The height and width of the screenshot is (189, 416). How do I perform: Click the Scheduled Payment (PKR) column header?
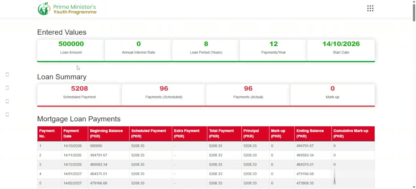150,134
